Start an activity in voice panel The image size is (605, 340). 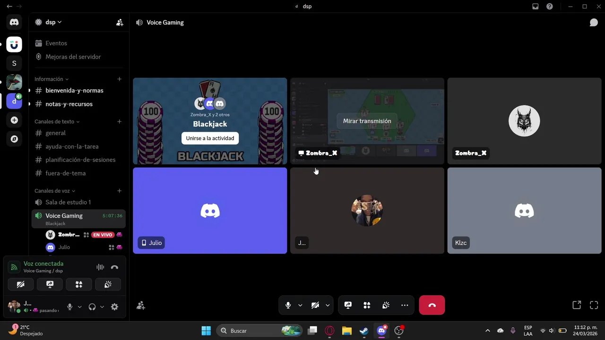(x=79, y=284)
